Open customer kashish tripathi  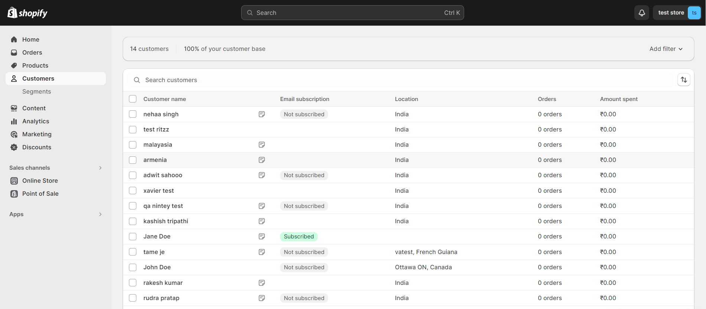[166, 221]
